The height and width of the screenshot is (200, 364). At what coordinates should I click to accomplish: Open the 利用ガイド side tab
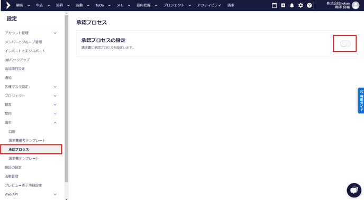(x=361, y=101)
